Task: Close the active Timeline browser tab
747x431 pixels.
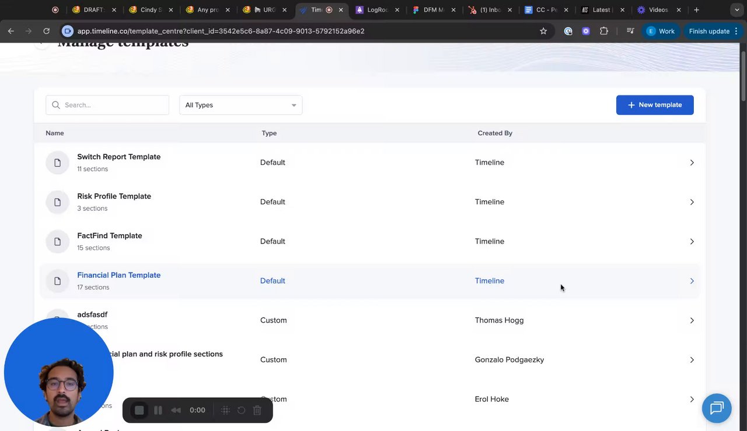Action: click(341, 10)
